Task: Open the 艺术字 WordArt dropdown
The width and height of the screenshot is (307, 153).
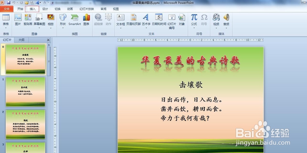Action: tap(146, 28)
